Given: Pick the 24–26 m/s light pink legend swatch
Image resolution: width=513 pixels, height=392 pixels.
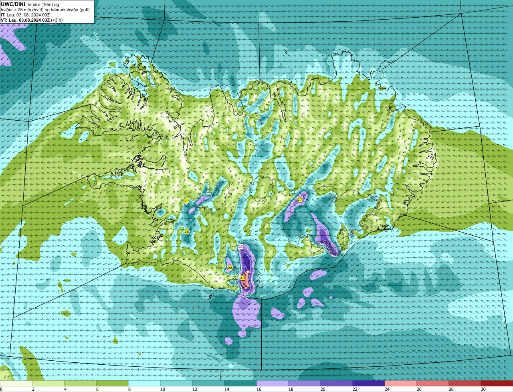Looking at the screenshot, I should coord(401,383).
